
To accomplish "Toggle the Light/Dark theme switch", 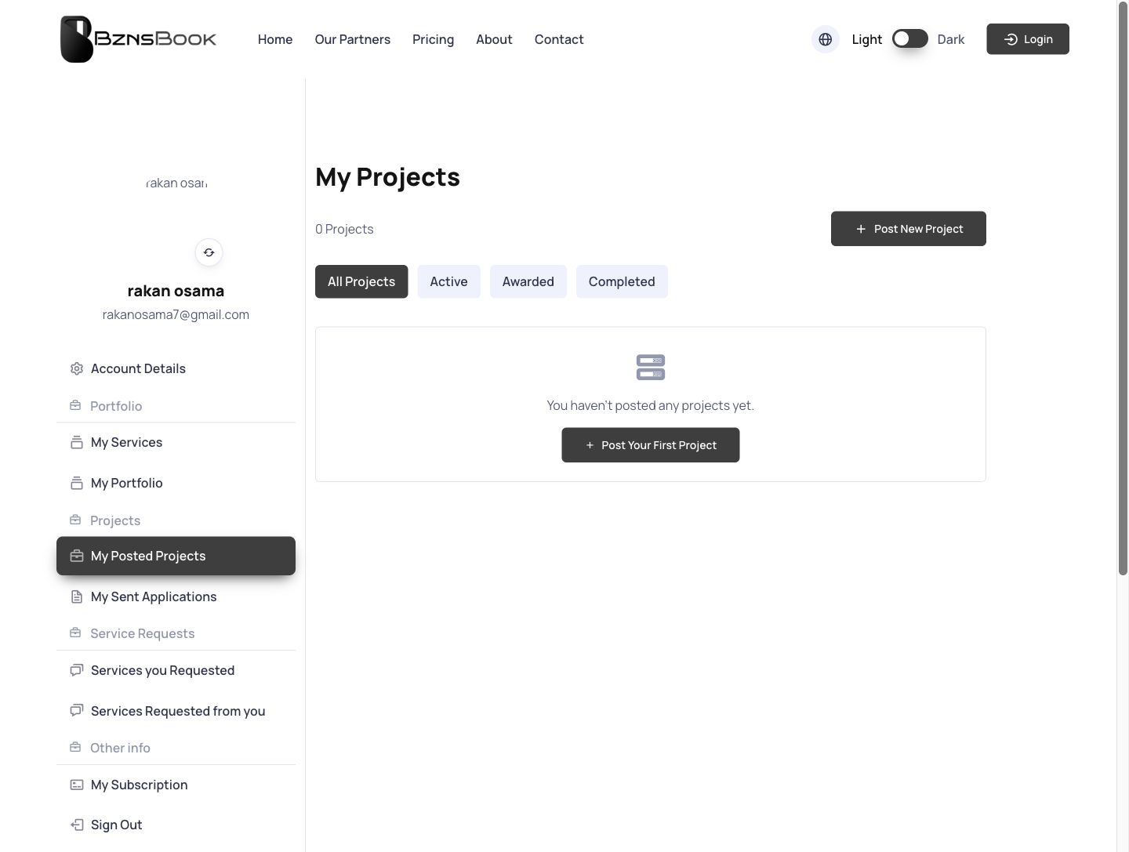I will pos(910,38).
